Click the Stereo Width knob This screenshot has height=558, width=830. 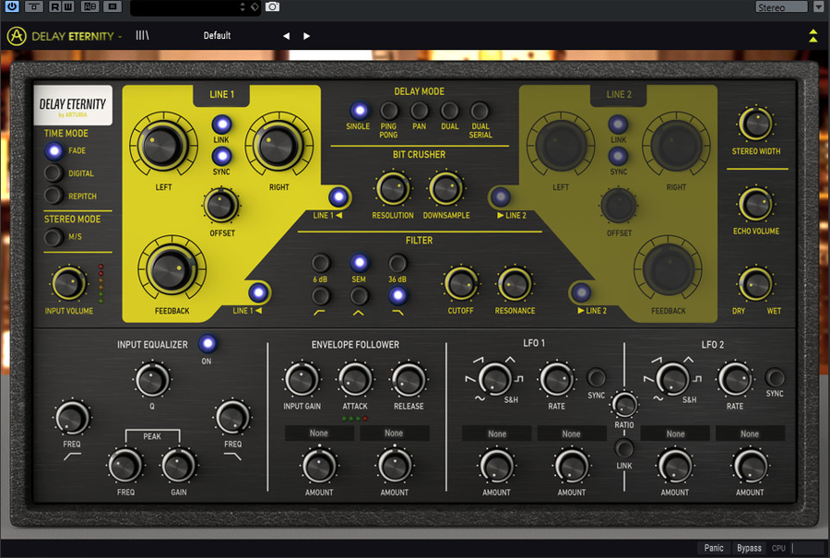[756, 124]
